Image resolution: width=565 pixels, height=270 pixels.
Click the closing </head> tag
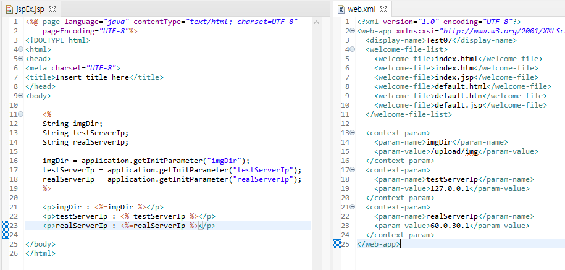(40, 86)
